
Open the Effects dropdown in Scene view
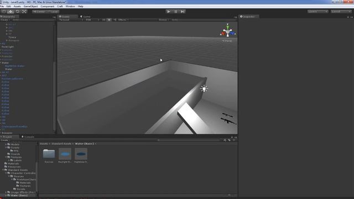click(123, 20)
